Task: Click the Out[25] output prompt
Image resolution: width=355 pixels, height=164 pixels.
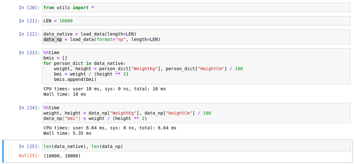Action: tap(29, 156)
